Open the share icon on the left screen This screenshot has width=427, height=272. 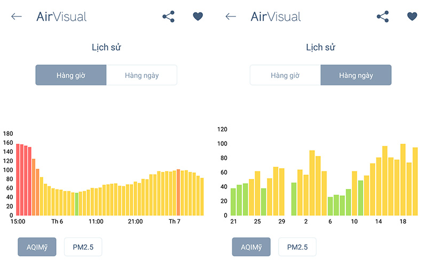[169, 17]
